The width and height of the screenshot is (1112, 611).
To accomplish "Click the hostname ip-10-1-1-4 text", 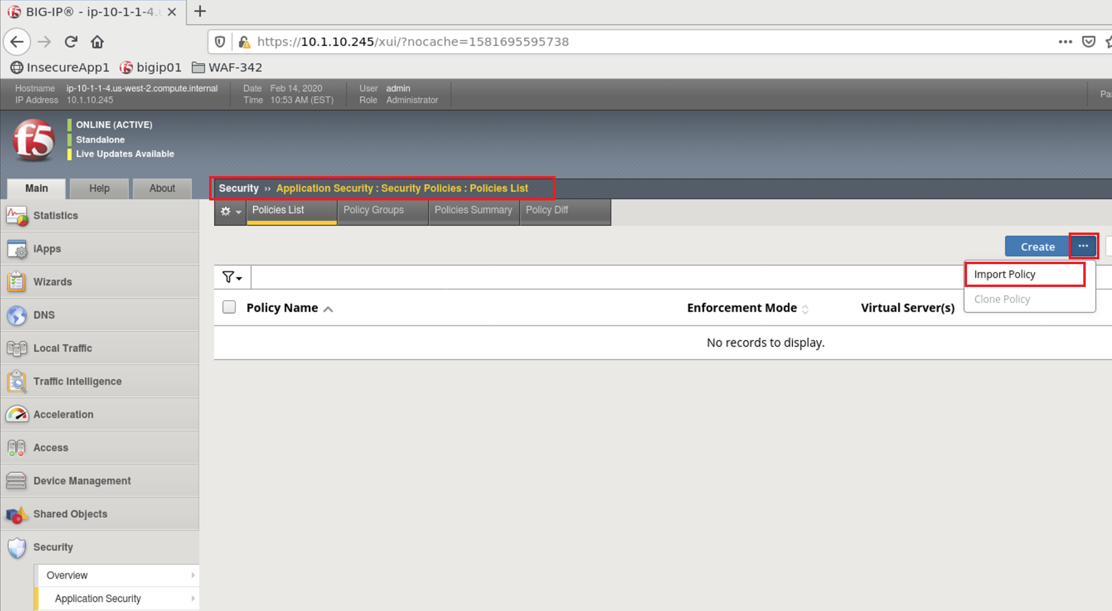I will coord(142,88).
